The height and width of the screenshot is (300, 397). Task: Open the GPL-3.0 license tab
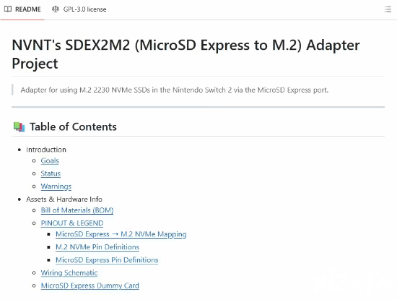click(x=79, y=9)
